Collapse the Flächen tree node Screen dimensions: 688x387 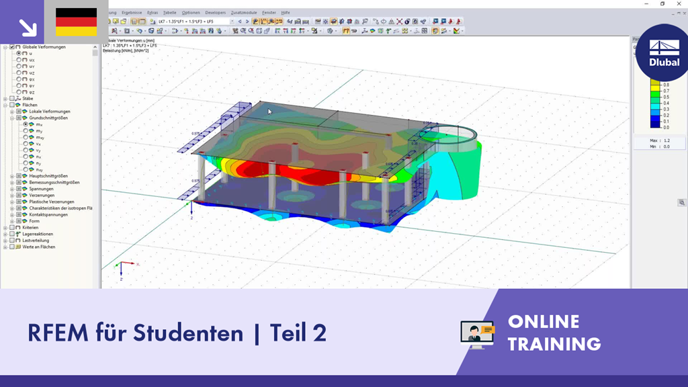point(5,105)
